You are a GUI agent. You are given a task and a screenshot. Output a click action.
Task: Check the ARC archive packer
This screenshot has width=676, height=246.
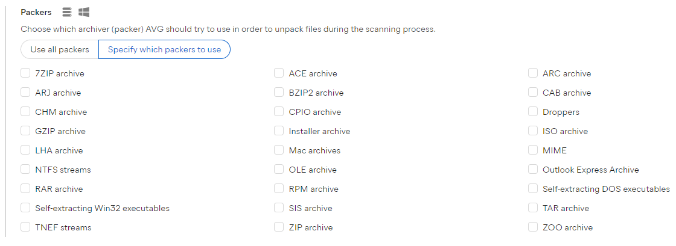point(533,73)
